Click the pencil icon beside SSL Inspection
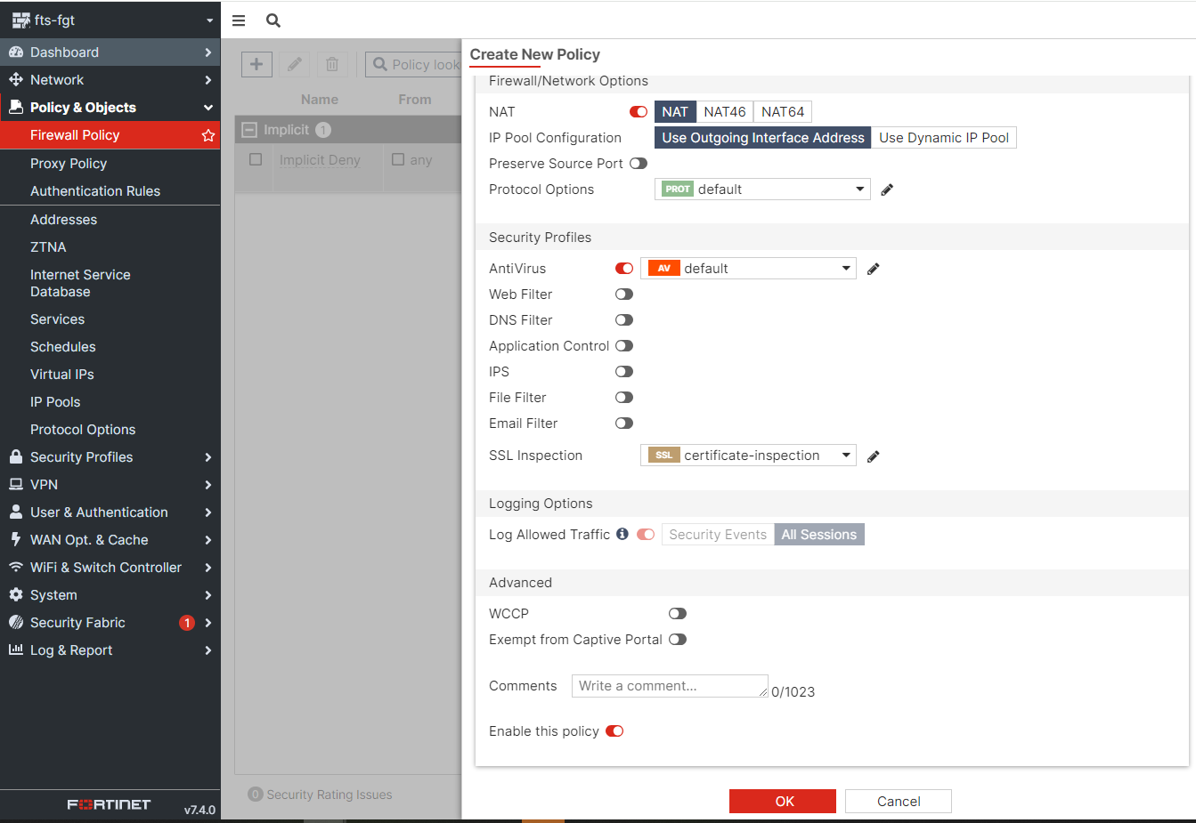 (x=873, y=455)
